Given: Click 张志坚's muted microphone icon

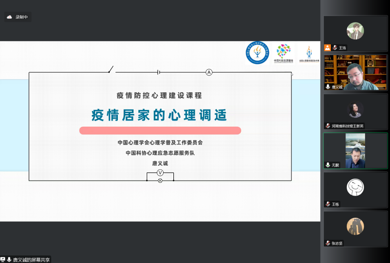Looking at the screenshot, I should coord(328,243).
